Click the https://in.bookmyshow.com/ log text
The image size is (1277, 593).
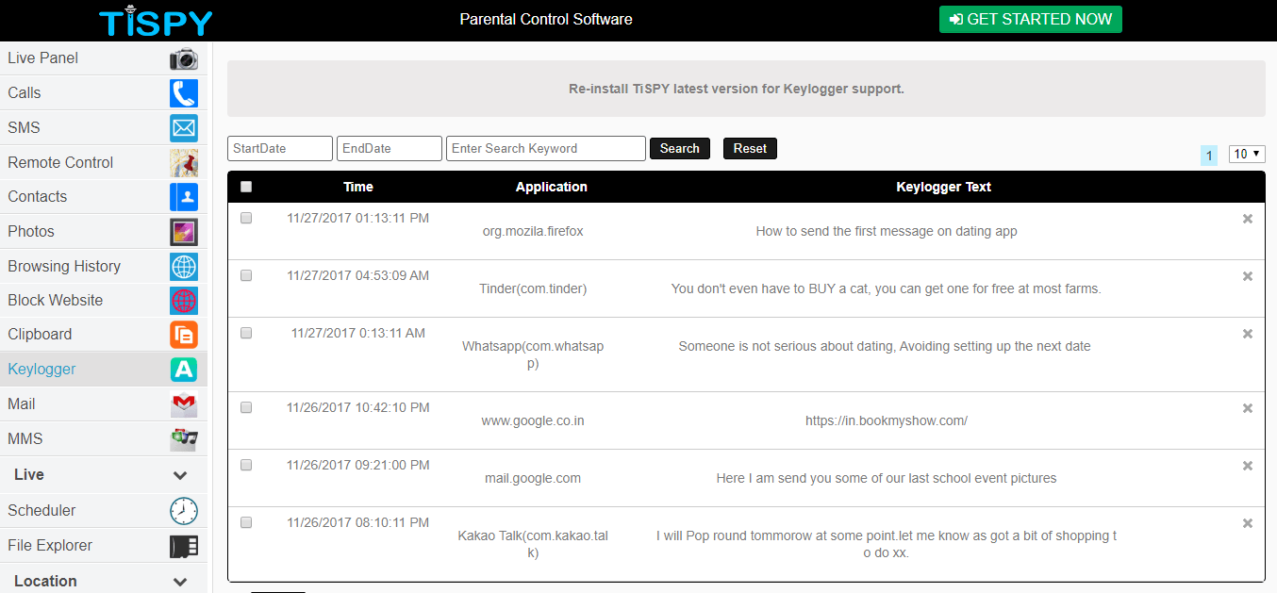pyautogui.click(x=887, y=420)
